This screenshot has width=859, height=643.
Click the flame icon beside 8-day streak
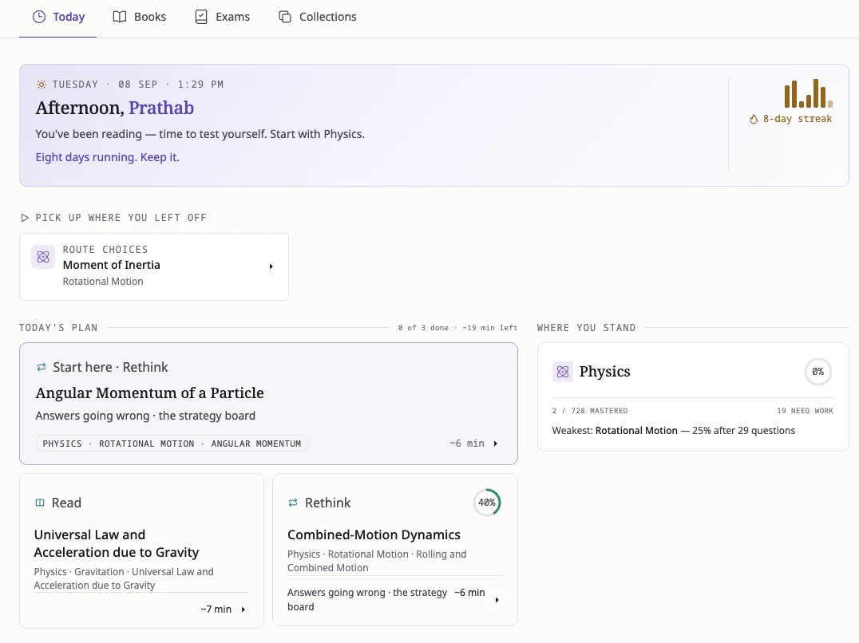click(x=754, y=119)
